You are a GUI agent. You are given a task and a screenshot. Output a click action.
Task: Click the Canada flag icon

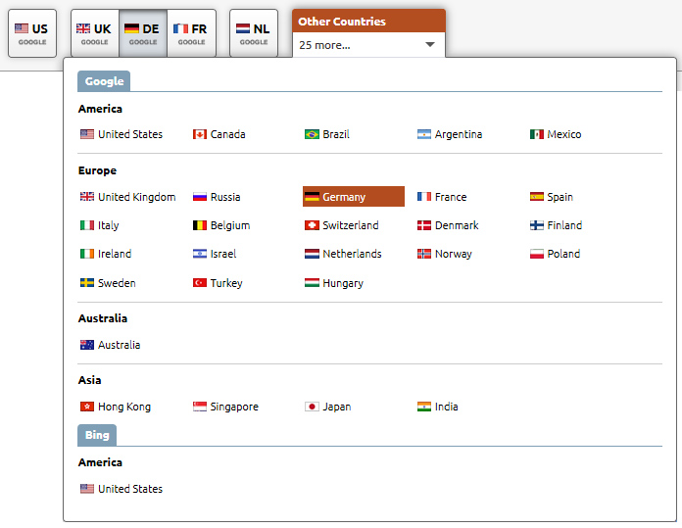200,134
